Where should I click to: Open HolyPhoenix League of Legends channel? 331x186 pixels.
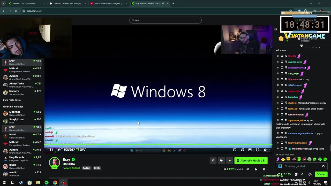[x=22, y=159]
